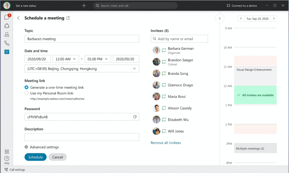Click the Remove all invitees link
289x173 pixels.
click(166, 143)
